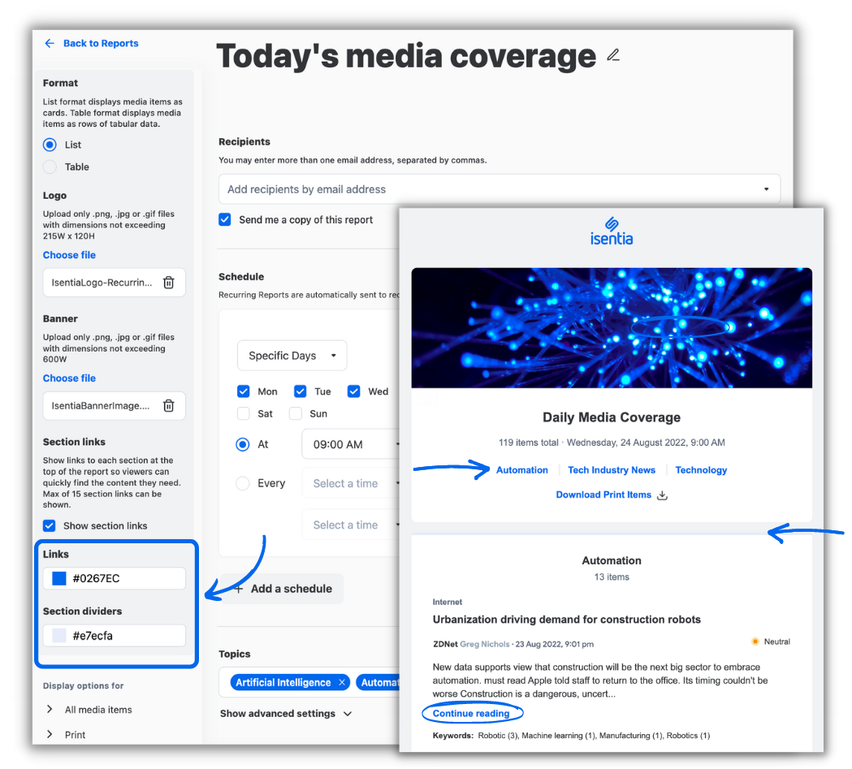852x769 pixels.
Task: Open the first Select a time dropdown
Action: click(x=351, y=483)
